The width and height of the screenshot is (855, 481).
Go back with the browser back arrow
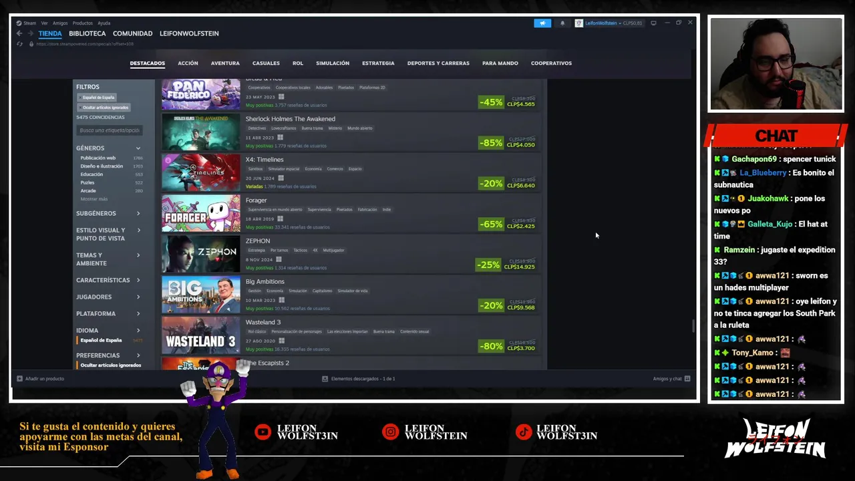pyautogui.click(x=19, y=33)
